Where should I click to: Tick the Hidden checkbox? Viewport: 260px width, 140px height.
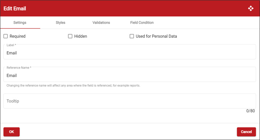pos(70,36)
